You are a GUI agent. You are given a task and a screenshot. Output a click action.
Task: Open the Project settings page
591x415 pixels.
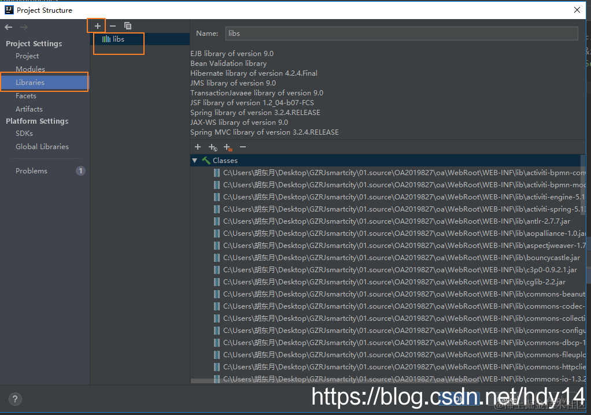coord(27,56)
